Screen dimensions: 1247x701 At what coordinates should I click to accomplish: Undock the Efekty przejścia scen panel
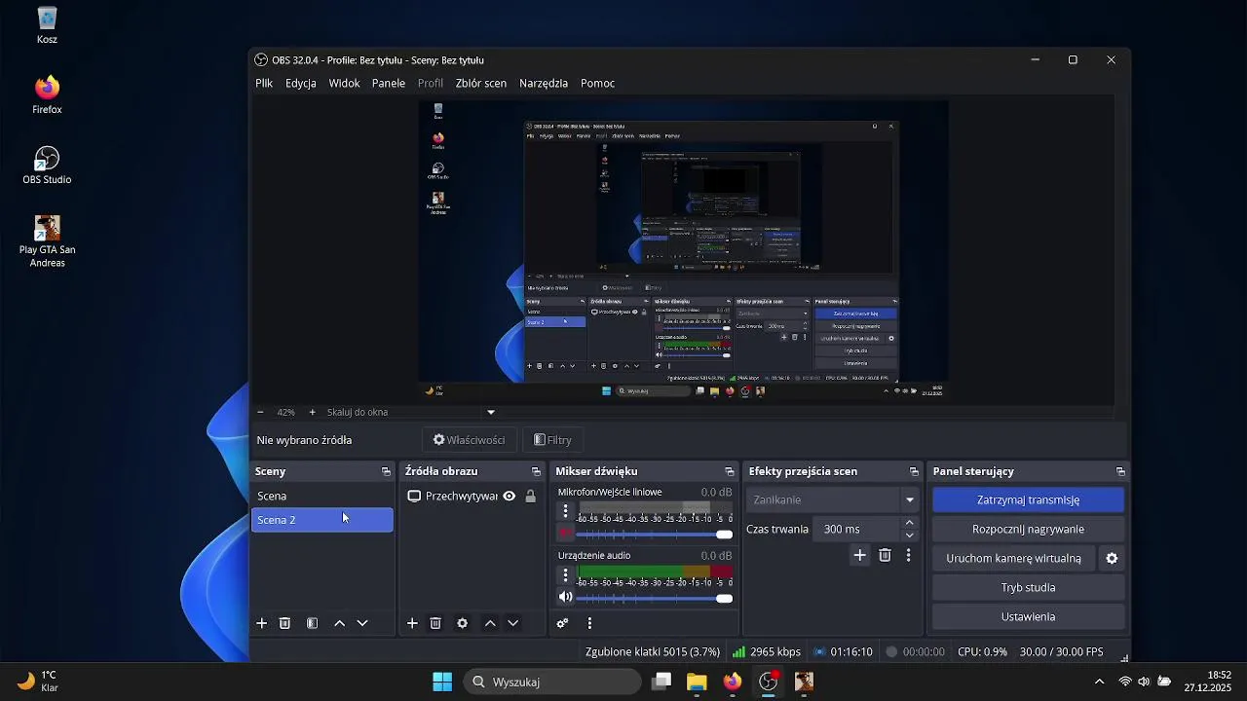pyautogui.click(x=914, y=471)
